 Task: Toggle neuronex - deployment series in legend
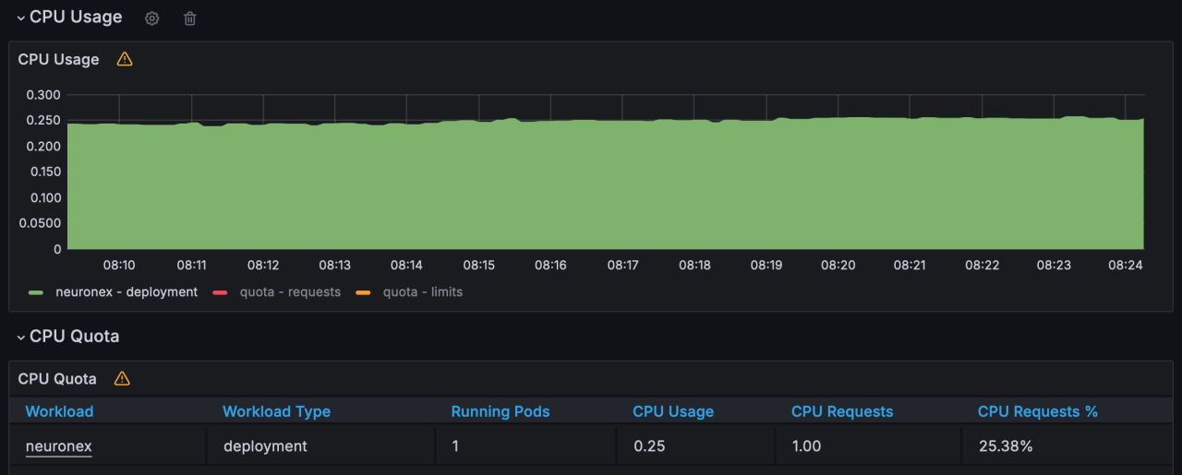(x=127, y=292)
